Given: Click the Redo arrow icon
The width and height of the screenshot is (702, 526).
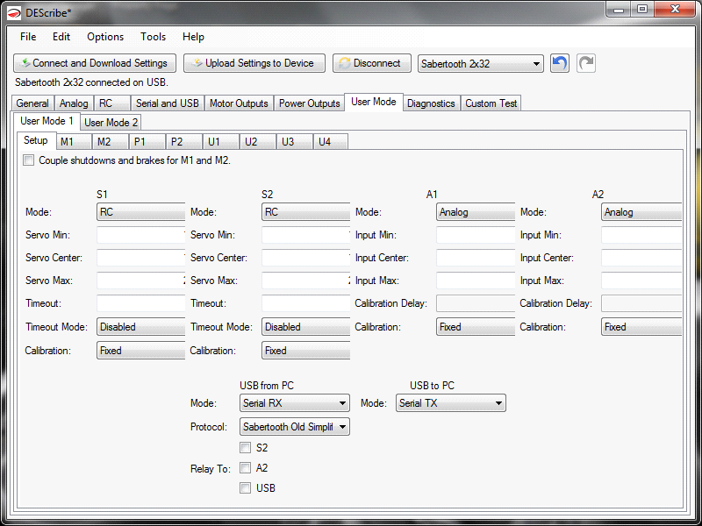Looking at the screenshot, I should tap(586, 63).
